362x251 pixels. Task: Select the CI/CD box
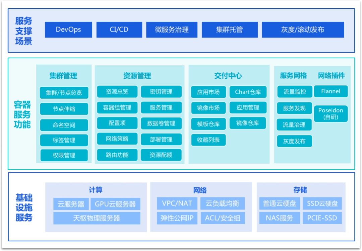coord(119,30)
